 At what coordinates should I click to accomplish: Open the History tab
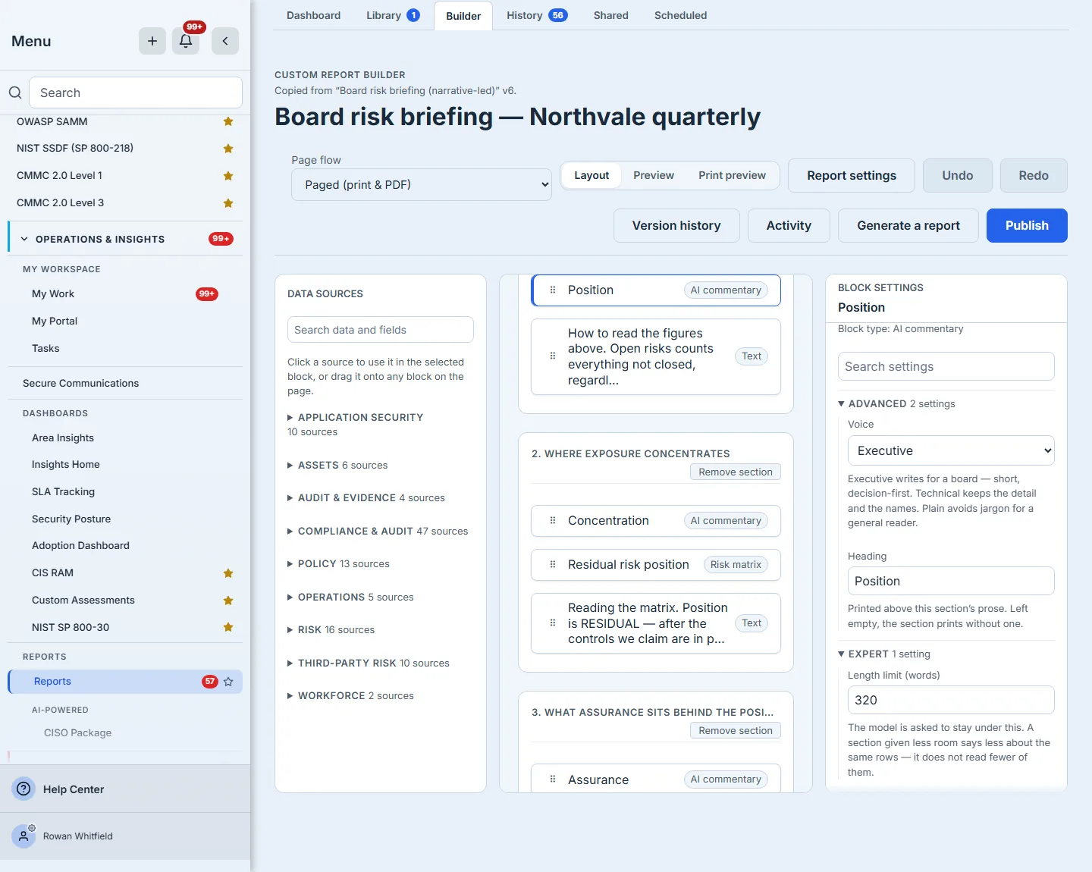coord(537,15)
